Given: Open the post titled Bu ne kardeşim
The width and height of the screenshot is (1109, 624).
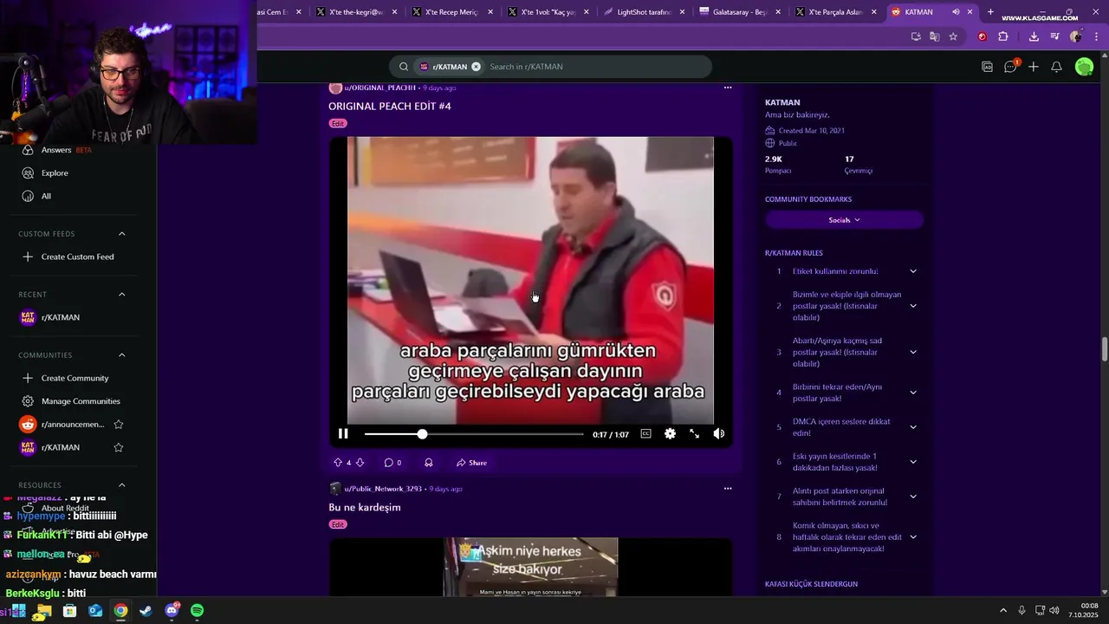Looking at the screenshot, I should [364, 508].
